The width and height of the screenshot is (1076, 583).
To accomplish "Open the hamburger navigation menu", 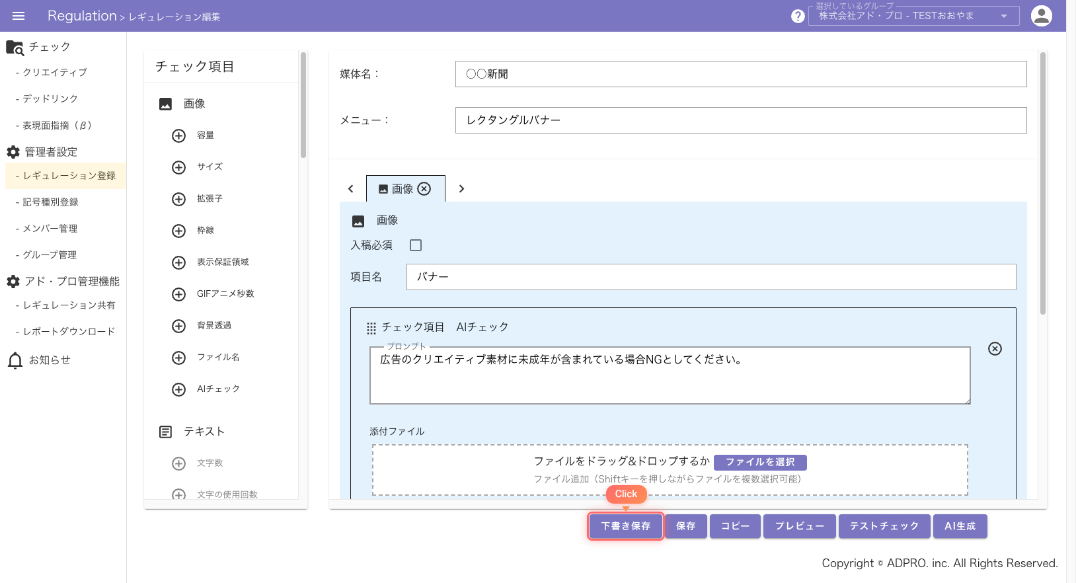I will click(19, 16).
